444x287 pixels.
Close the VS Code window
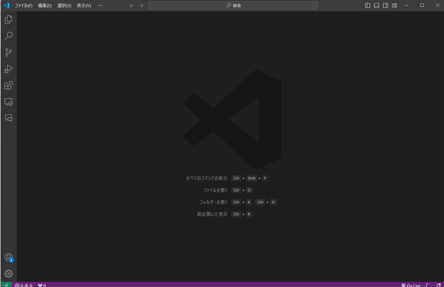[437, 5]
